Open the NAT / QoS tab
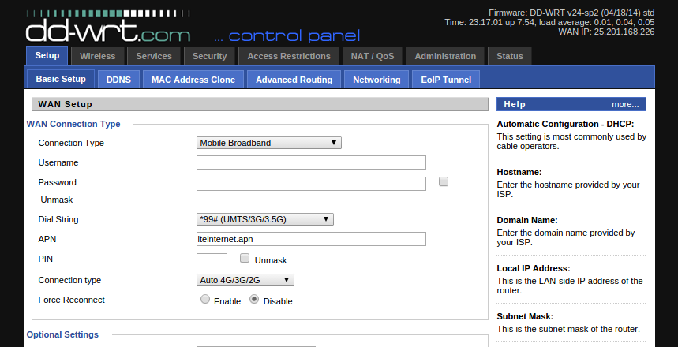This screenshot has width=678, height=347. pos(373,56)
